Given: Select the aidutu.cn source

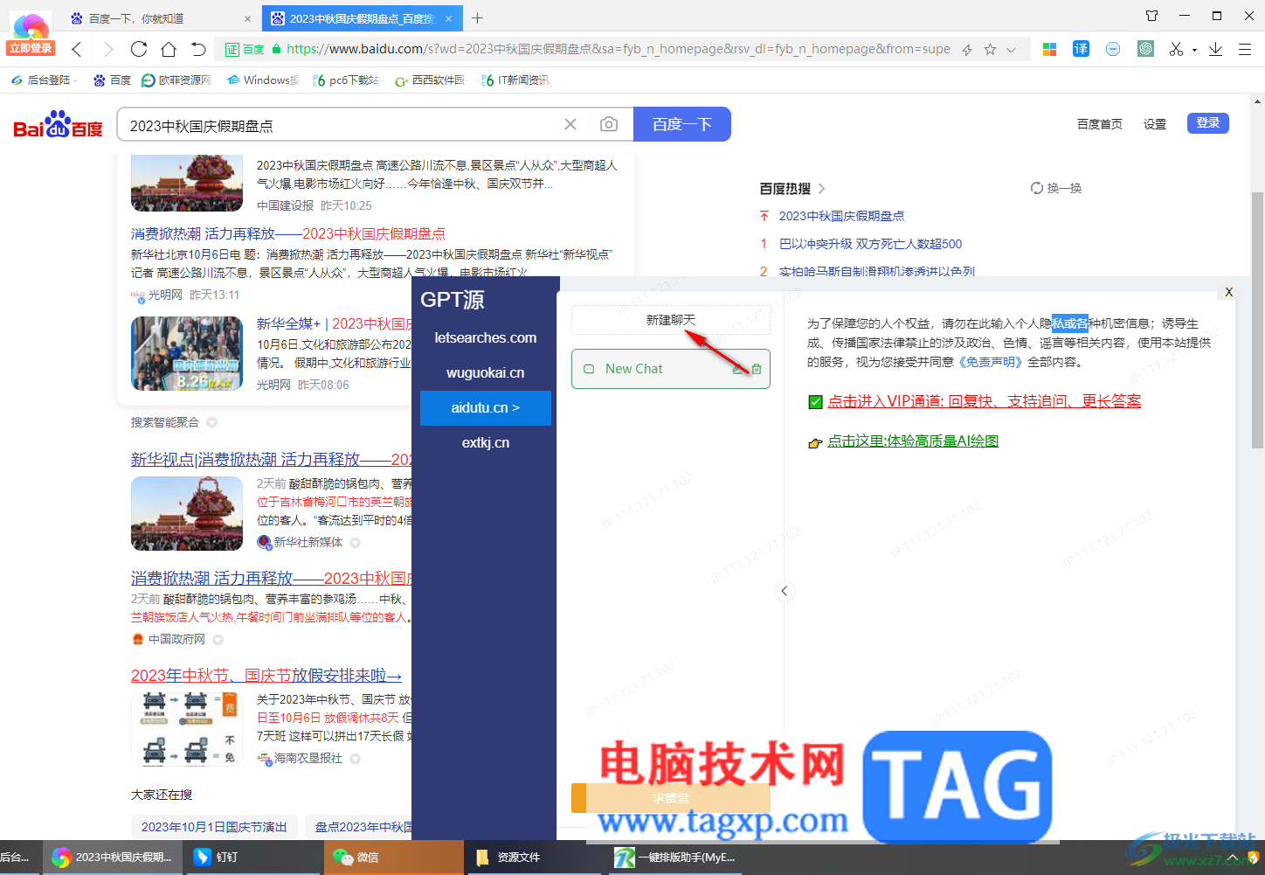Looking at the screenshot, I should (x=486, y=408).
